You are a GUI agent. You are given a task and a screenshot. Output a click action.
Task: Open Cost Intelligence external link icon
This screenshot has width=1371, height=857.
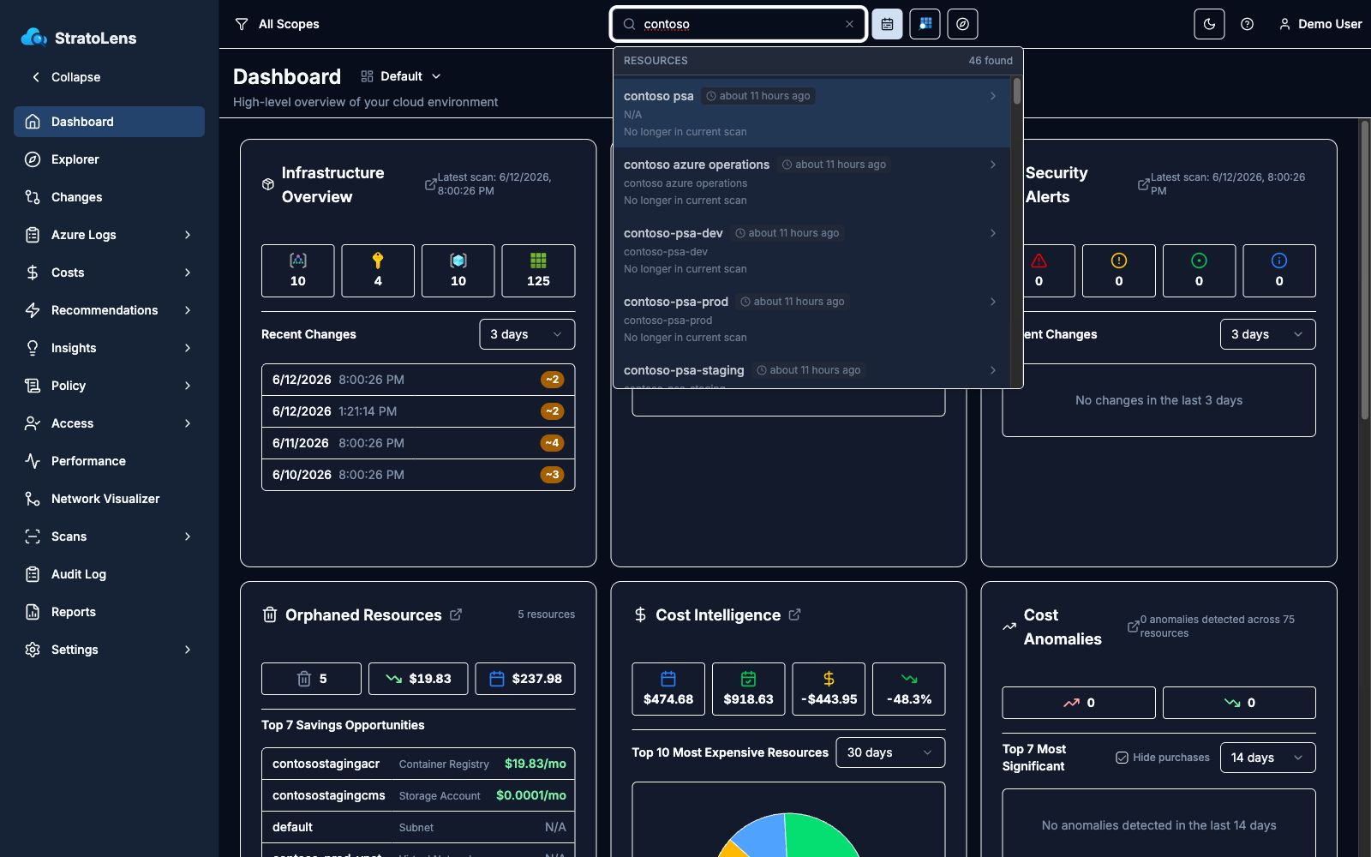[794, 614]
